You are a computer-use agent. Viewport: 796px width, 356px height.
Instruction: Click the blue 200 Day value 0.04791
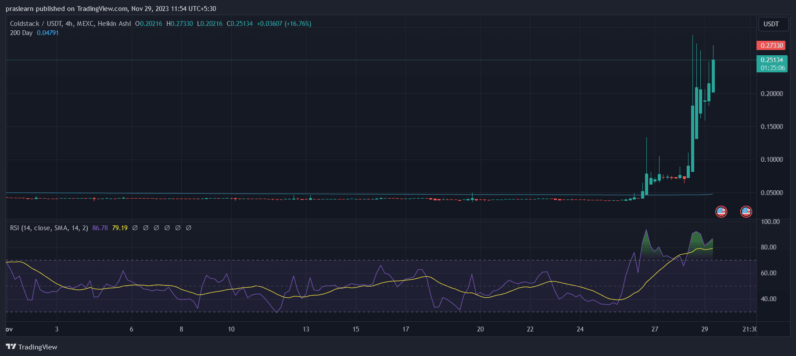tap(48, 33)
